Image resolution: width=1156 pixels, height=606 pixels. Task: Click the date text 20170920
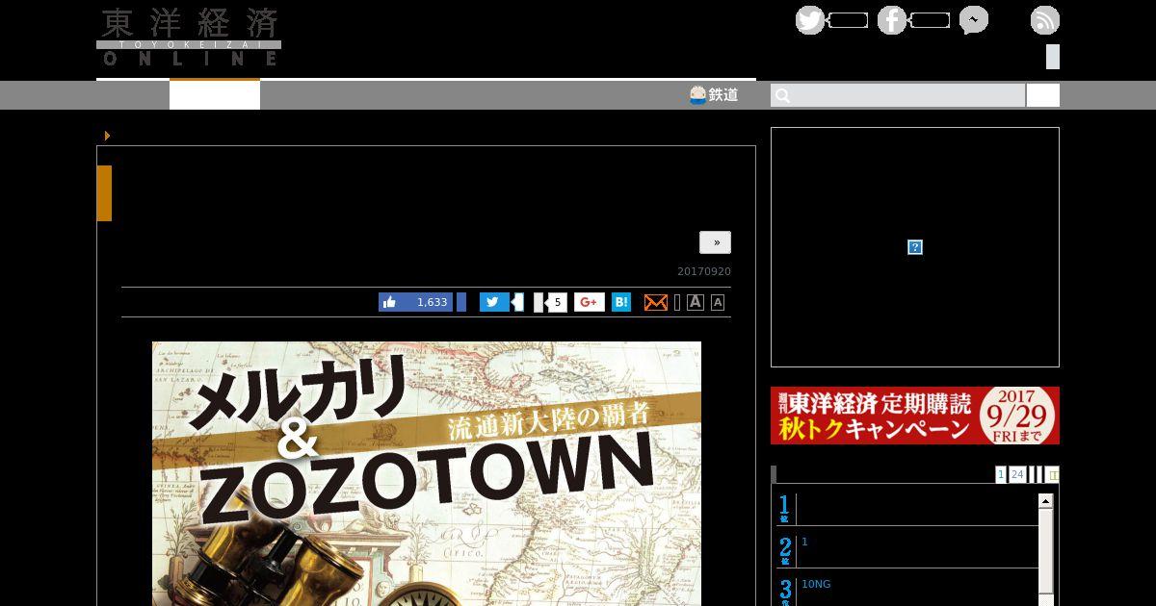(x=704, y=271)
